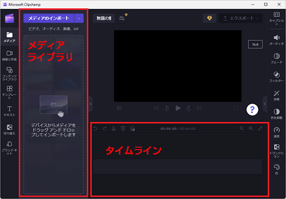This screenshot has width=286, height=199.
Task: Collapse the right properties panel
Action: pyautogui.click(x=265, y=104)
